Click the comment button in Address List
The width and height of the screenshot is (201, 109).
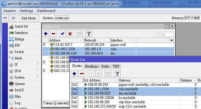click(x=79, y=34)
